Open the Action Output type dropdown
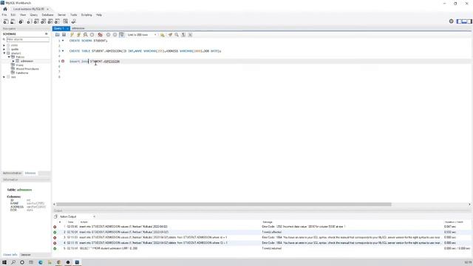The image size is (473, 266). coord(77,216)
